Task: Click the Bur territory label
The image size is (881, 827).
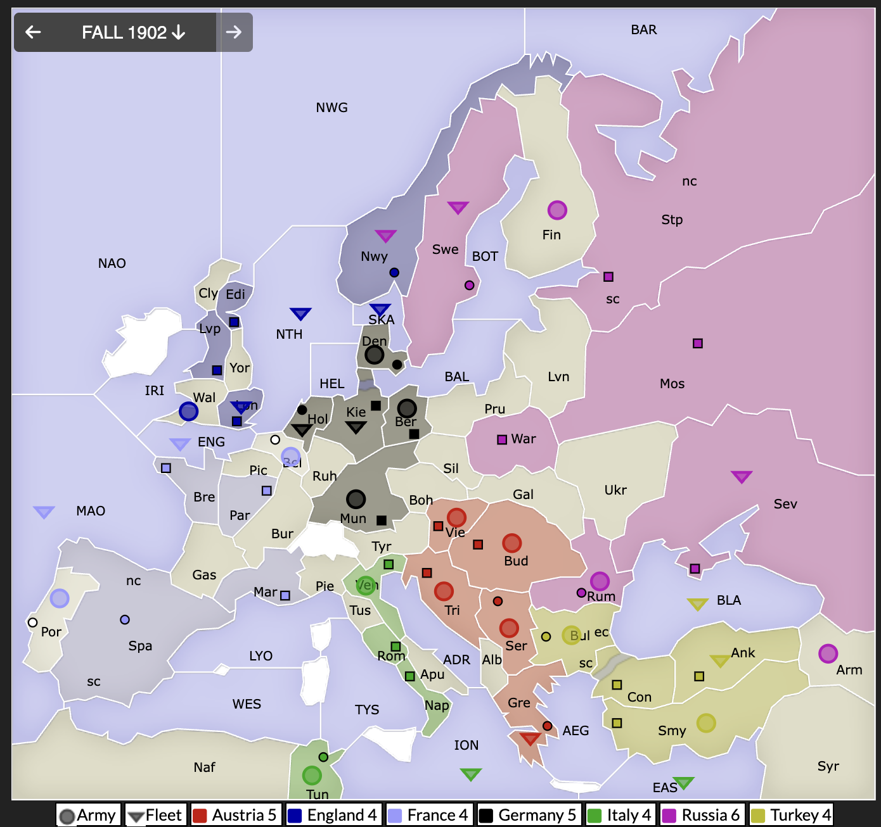Action: [283, 534]
